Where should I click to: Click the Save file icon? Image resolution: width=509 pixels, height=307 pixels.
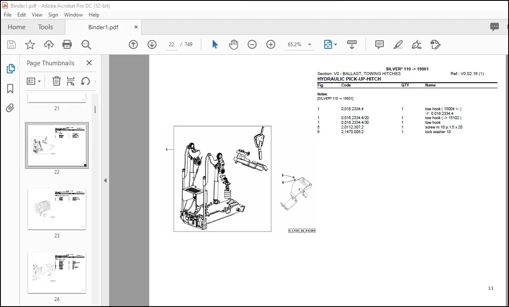[x=11, y=45]
